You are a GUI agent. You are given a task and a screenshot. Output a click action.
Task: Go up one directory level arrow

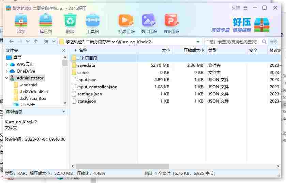coord(36,42)
